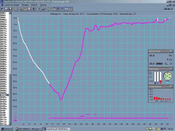Click the speaker icon in system tray
This screenshot has width=175, height=131.
147,129
